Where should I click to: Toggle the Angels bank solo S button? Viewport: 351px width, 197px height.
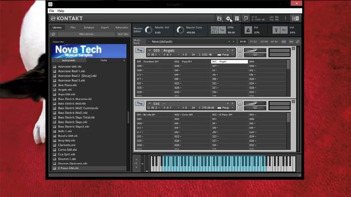[240, 50]
